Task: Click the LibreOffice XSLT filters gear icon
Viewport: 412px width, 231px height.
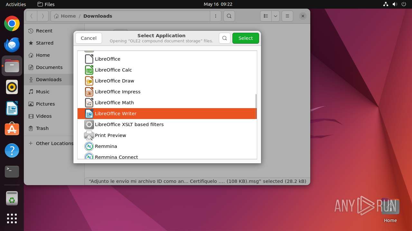Action: [89, 124]
